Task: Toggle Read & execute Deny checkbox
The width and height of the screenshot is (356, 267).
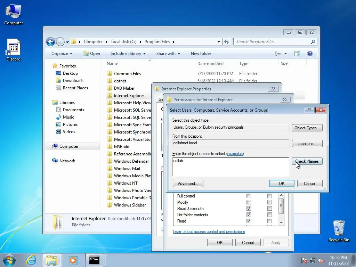Action: [269, 209]
